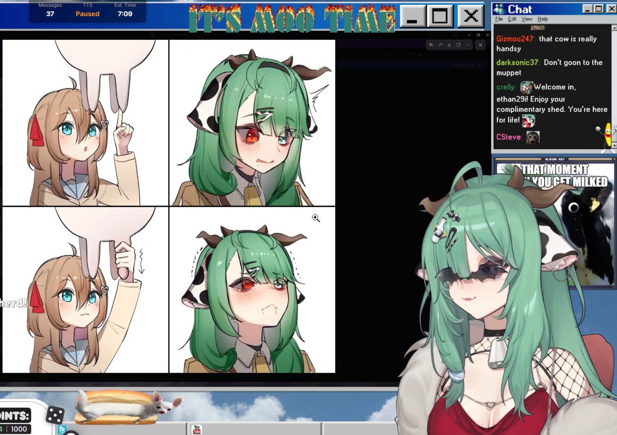Open the three-dot more options menu
This screenshot has width=617, height=435.
(467, 45)
